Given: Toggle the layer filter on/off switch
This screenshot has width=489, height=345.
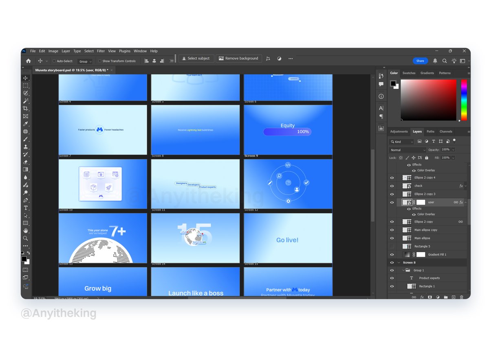Looking at the screenshot, I should (454, 141).
